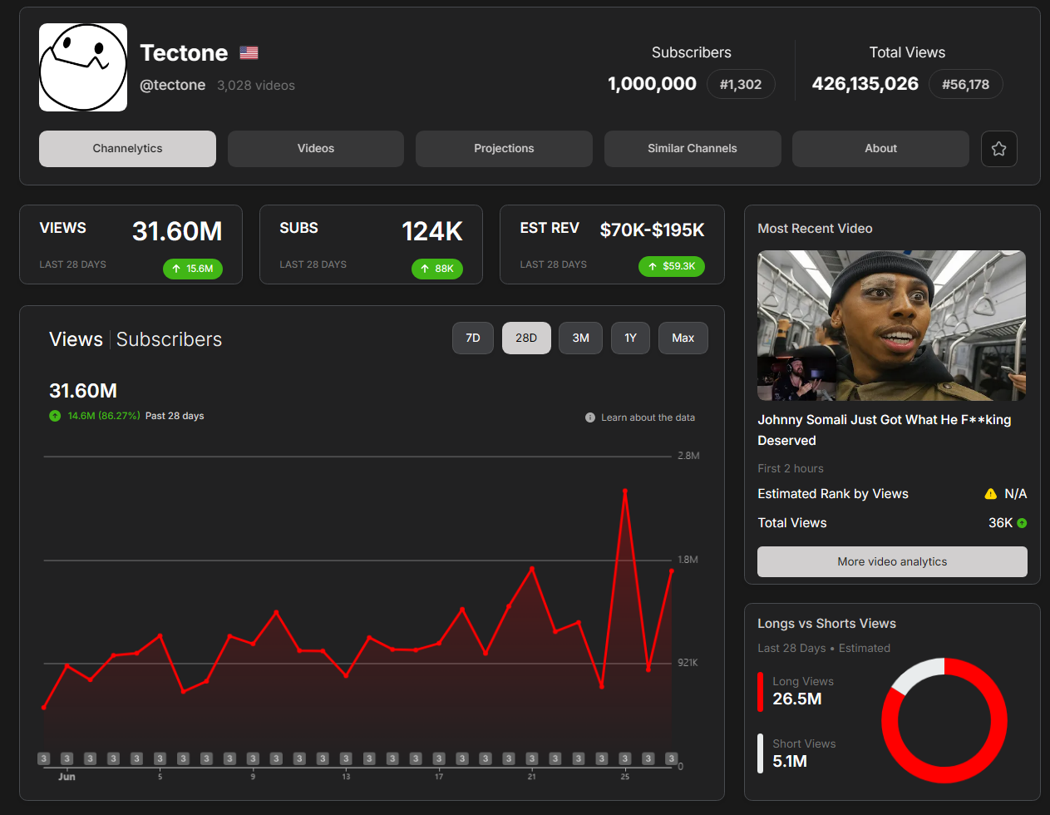1050x815 pixels.
Task: Click the 26.5M long views value
Action: [x=797, y=699]
